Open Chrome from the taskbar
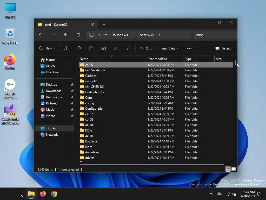The height and width of the screenshot is (200, 266). point(54,194)
